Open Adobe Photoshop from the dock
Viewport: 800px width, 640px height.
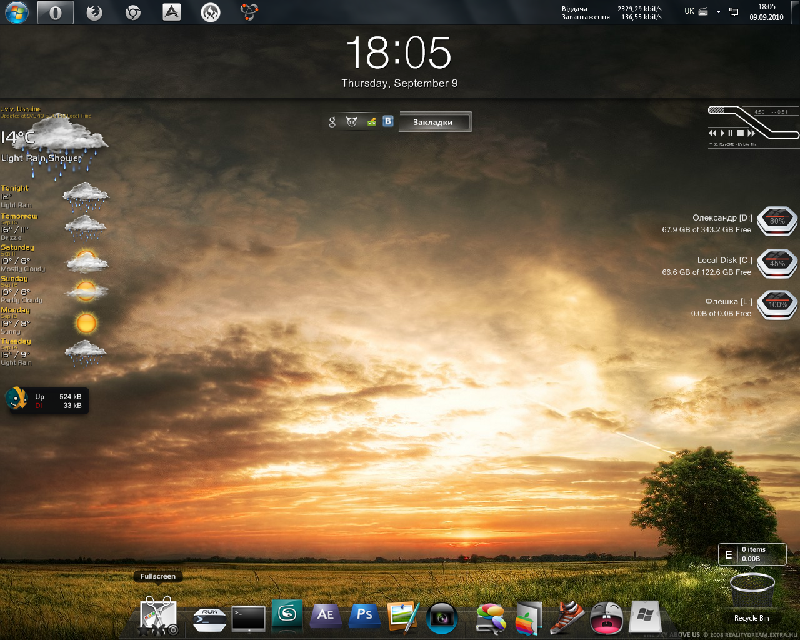364,616
